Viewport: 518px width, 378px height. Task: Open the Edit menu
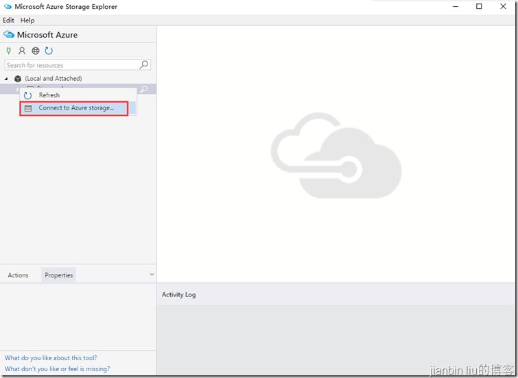[x=8, y=20]
